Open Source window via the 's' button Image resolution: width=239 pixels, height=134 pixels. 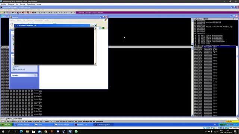(72, 12)
